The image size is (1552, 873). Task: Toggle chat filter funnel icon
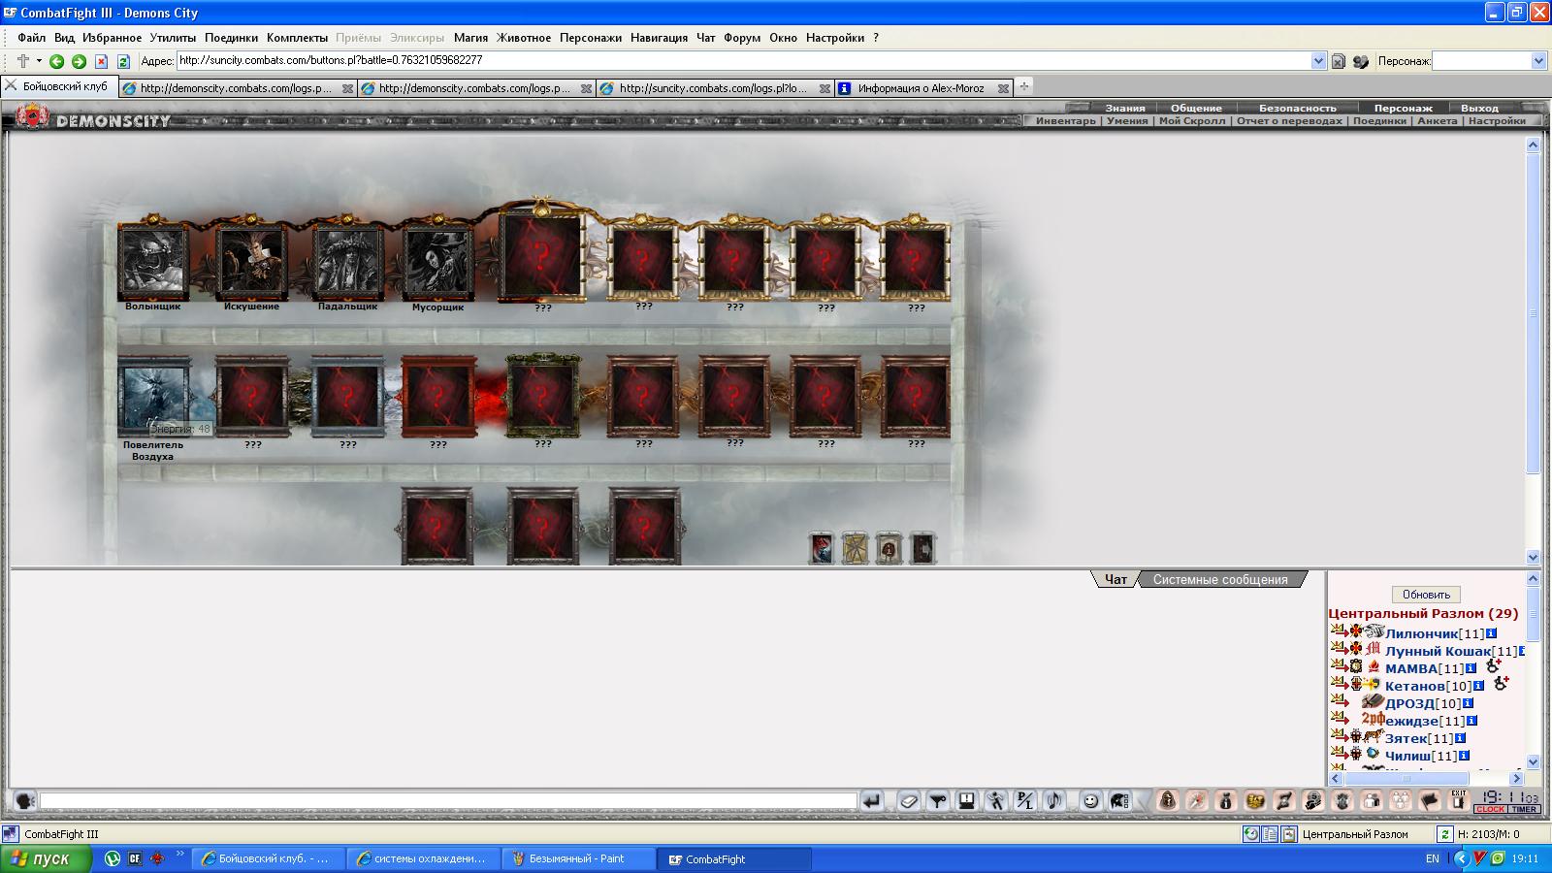coord(938,801)
